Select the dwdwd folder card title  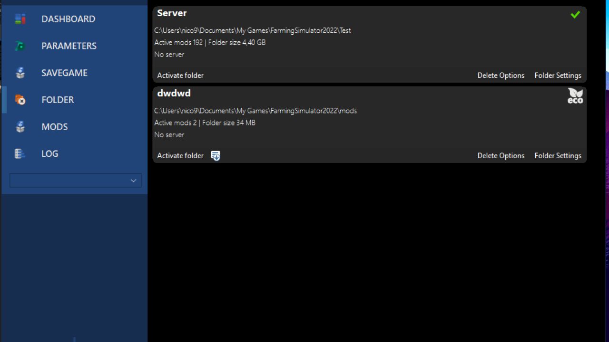pos(174,94)
